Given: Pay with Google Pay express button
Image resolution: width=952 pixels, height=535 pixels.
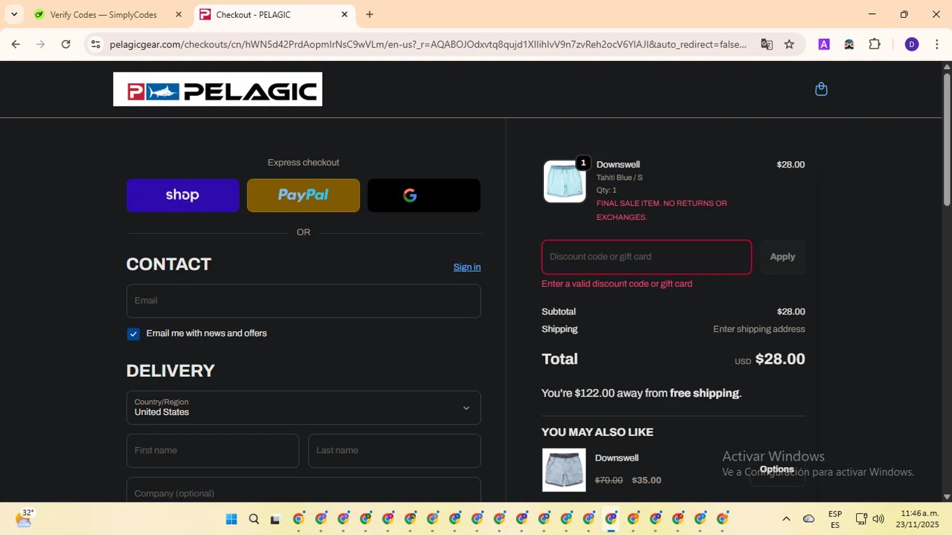Looking at the screenshot, I should tap(424, 195).
